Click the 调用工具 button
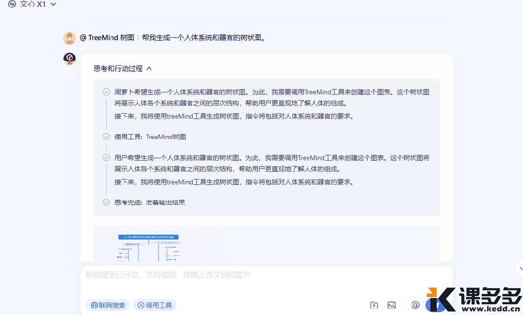Screen dimensions: 523x315 click(155, 305)
